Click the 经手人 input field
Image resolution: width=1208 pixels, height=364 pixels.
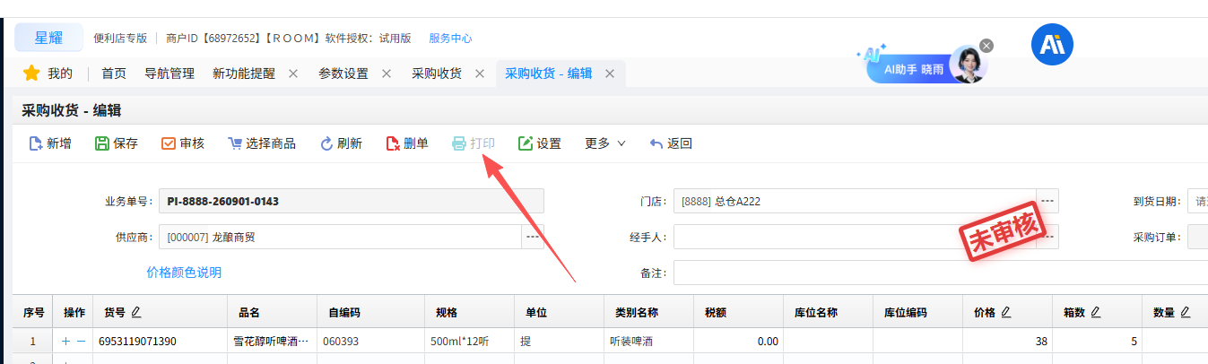(855, 237)
